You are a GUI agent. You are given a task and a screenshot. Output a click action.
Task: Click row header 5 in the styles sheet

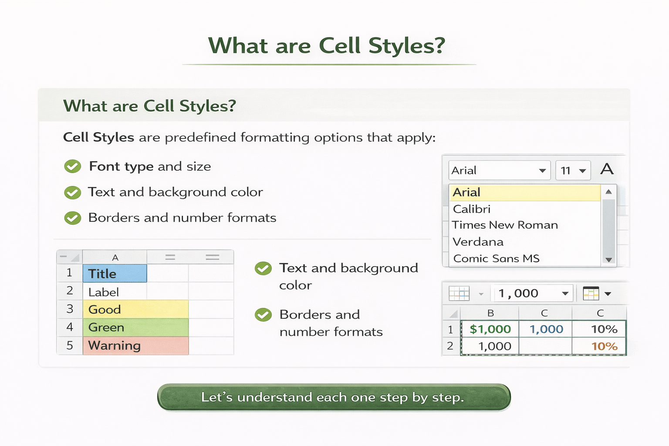click(x=70, y=346)
